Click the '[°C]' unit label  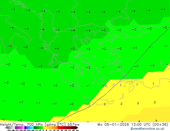62,125
